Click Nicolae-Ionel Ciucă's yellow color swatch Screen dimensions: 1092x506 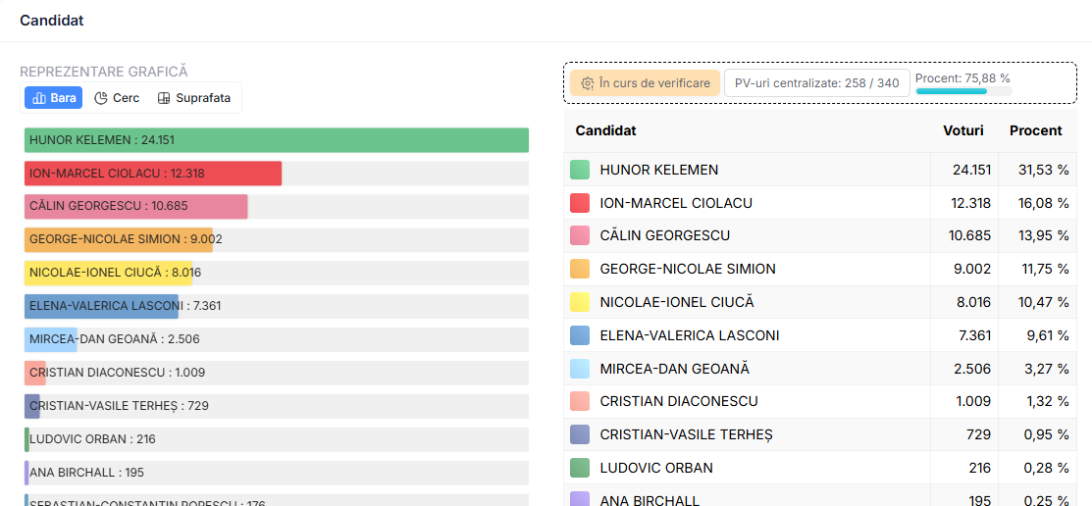(x=580, y=302)
